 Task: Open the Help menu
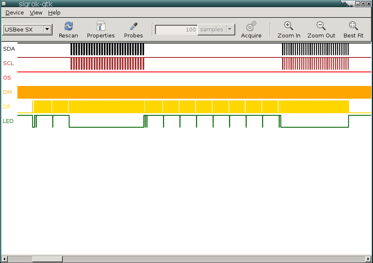(x=54, y=13)
